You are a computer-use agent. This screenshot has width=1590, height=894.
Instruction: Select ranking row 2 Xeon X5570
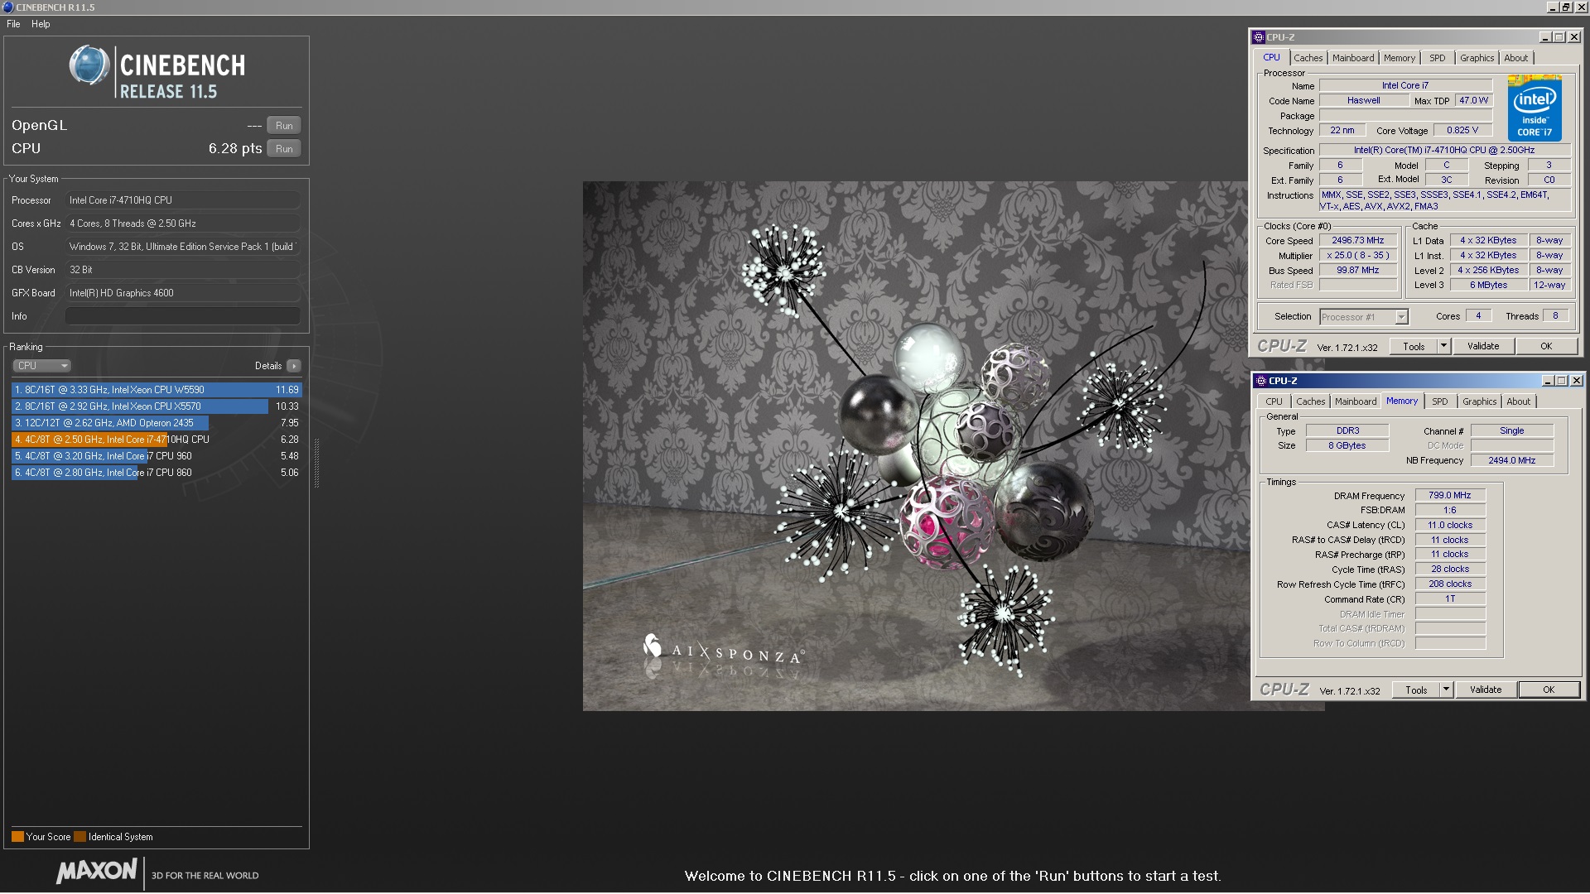(157, 406)
